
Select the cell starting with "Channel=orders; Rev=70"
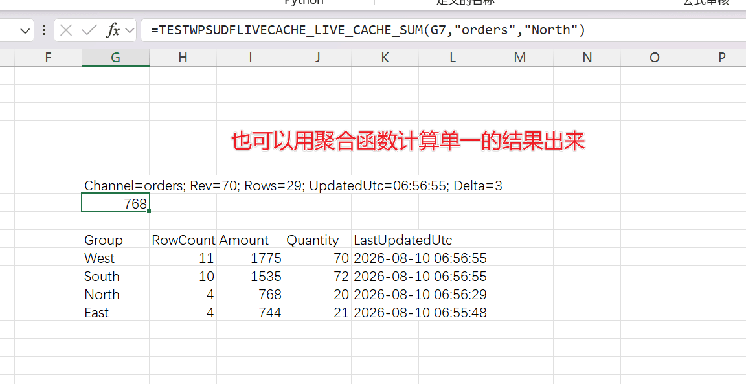pyautogui.click(x=116, y=185)
